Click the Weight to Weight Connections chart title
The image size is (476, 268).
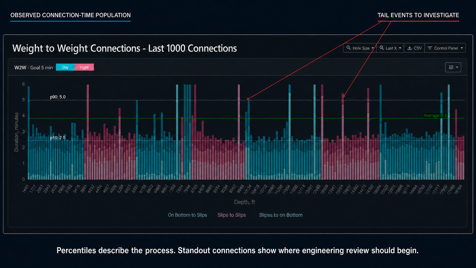coord(124,48)
